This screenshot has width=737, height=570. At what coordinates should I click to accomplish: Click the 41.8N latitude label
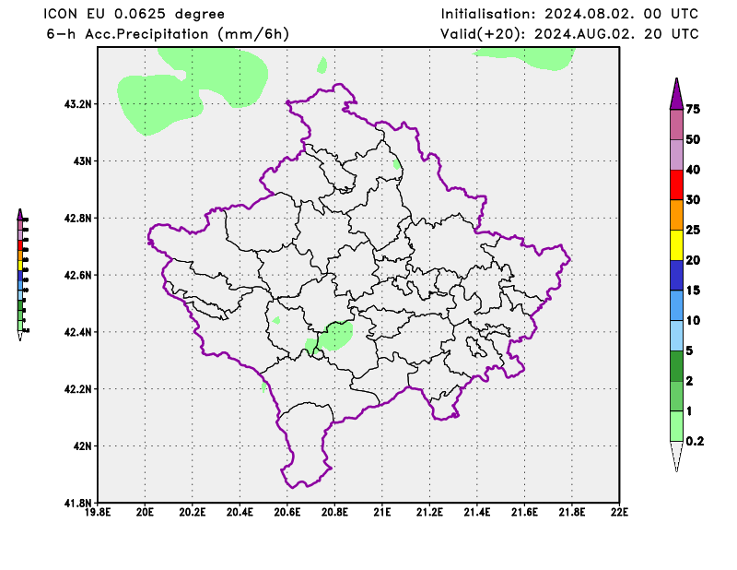(78, 503)
